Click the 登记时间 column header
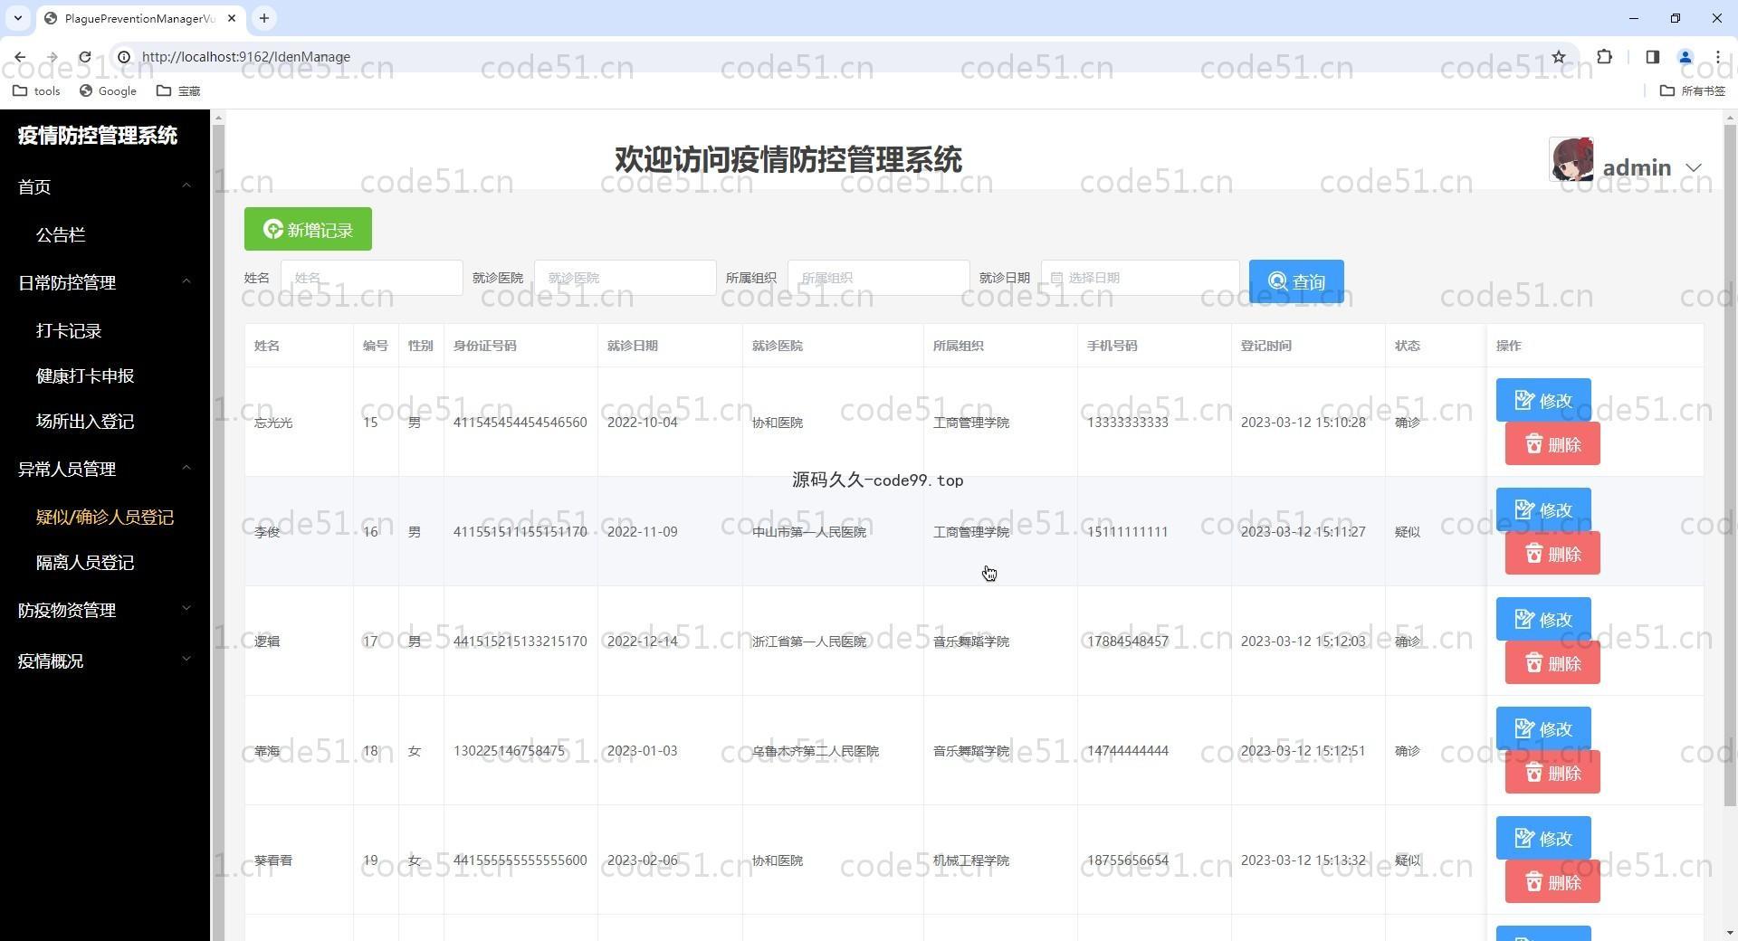 1266,346
